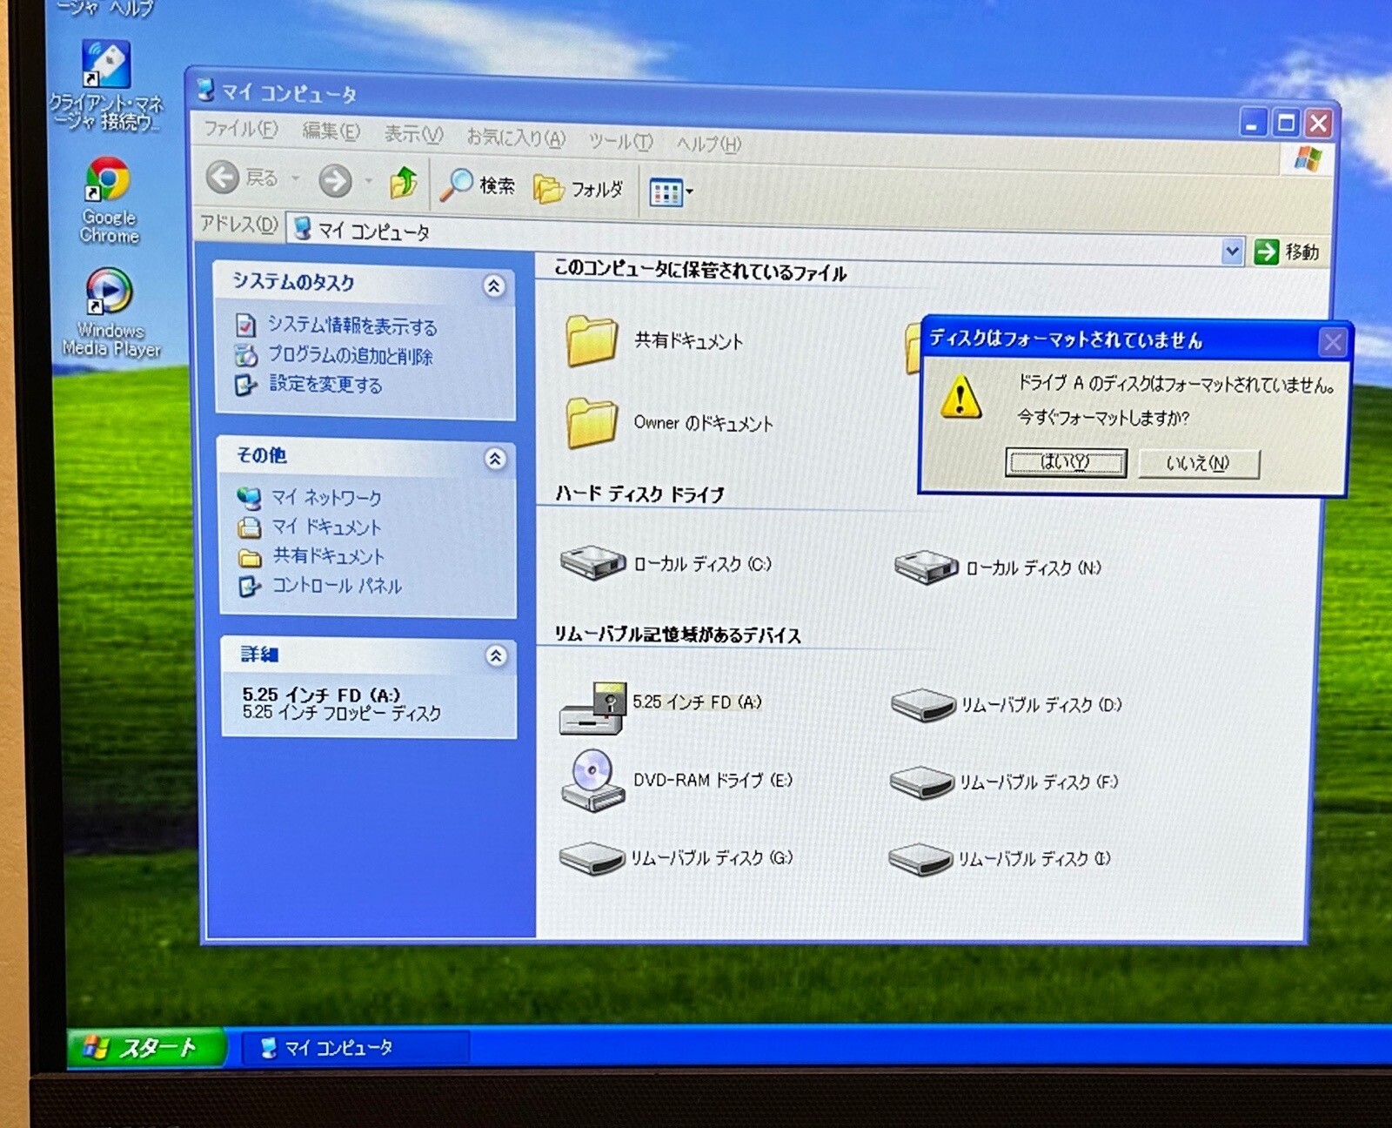Open the 編集(E) menu
Viewport: 1392px width, 1128px height.
[331, 131]
